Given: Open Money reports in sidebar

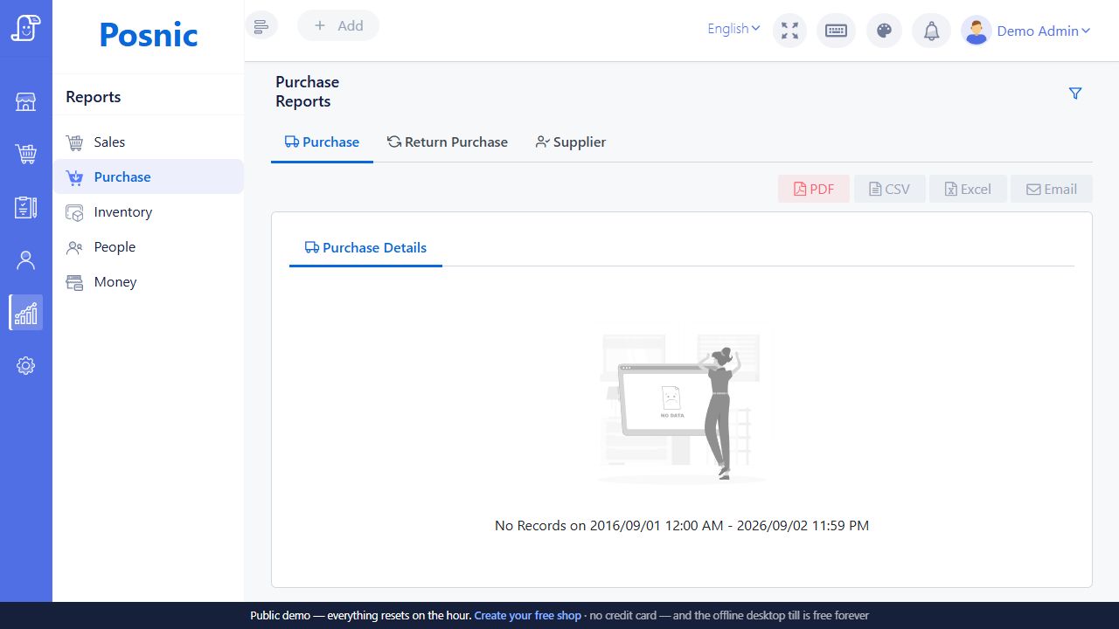Looking at the screenshot, I should click(148, 281).
